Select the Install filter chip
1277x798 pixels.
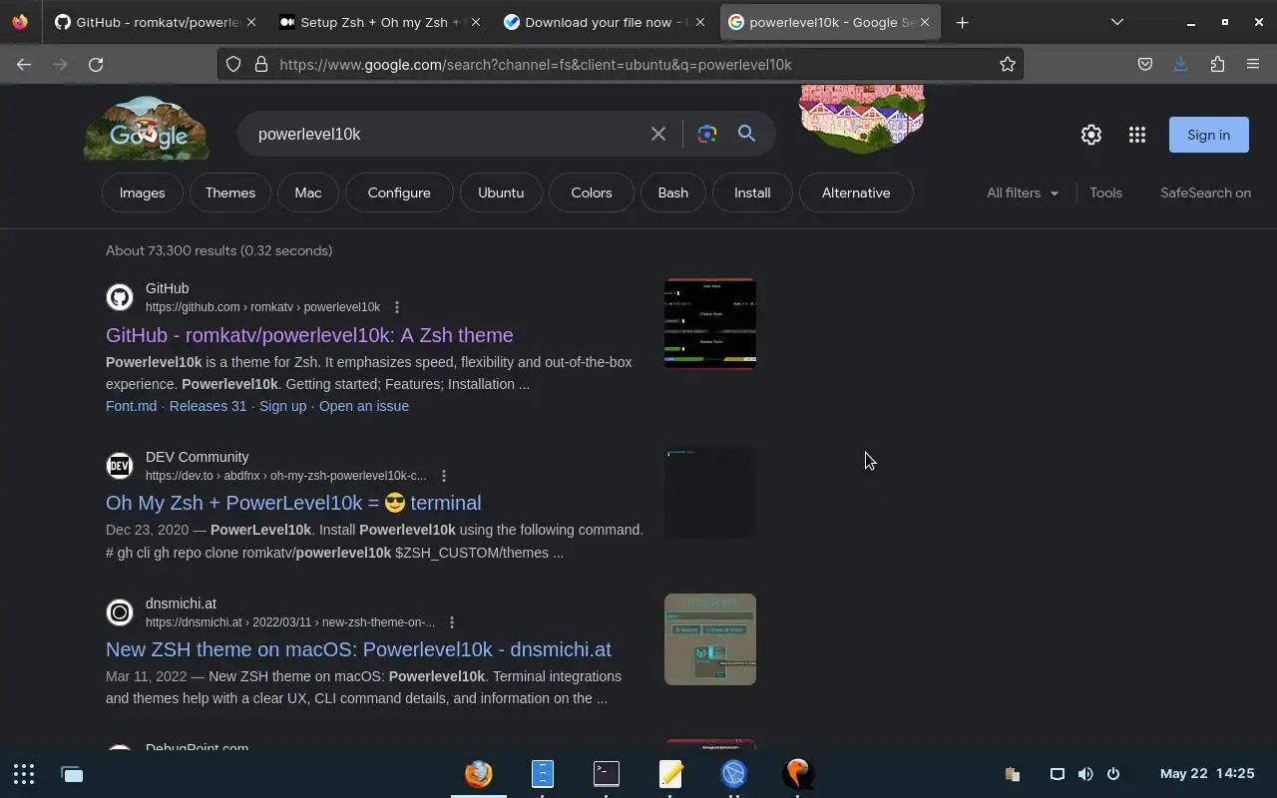752,193
